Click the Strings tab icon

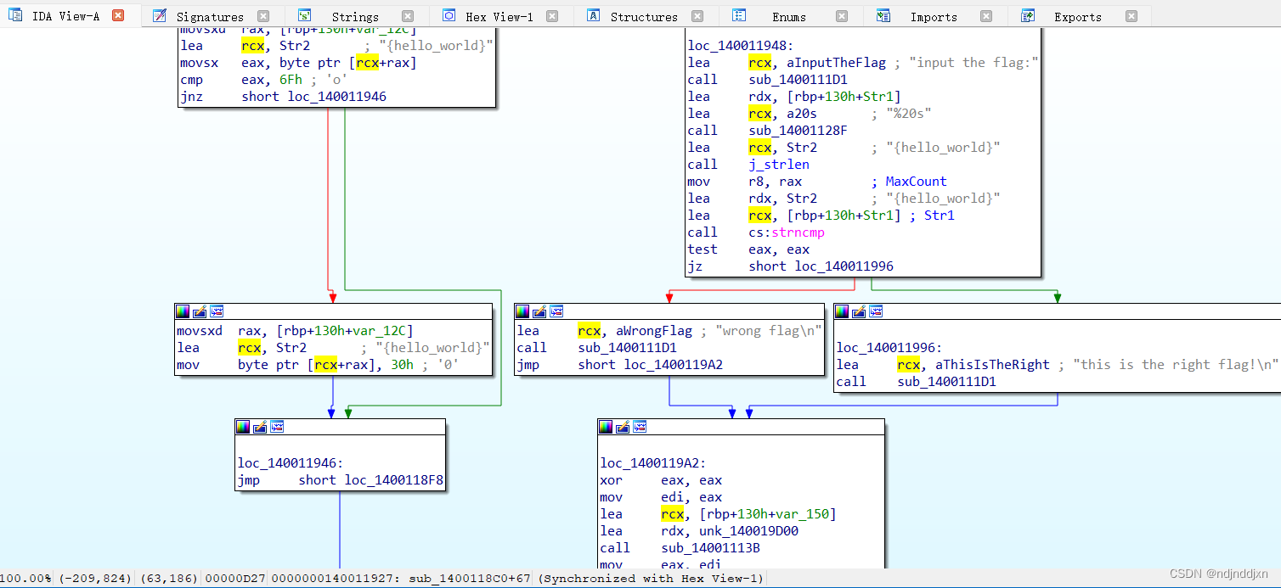[305, 16]
